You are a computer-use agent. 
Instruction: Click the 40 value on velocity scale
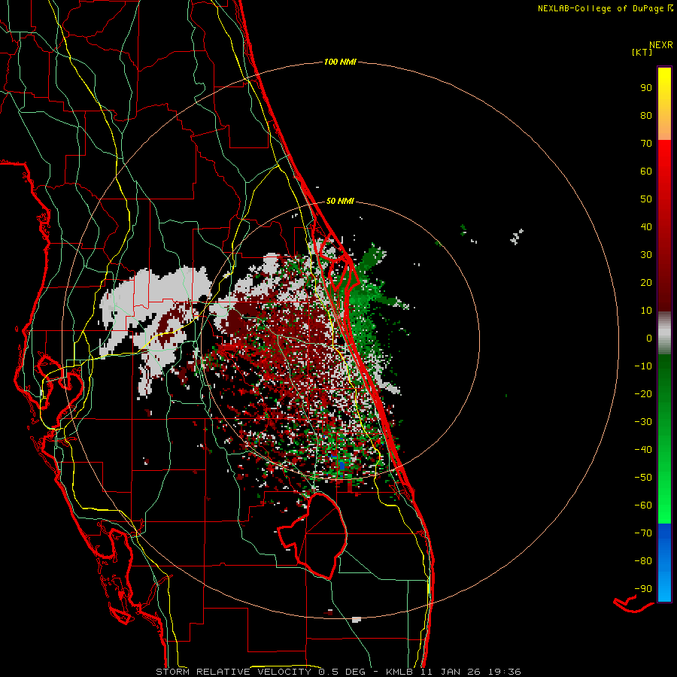[646, 226]
